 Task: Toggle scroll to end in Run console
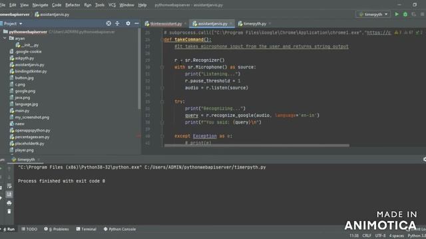tap(9, 195)
